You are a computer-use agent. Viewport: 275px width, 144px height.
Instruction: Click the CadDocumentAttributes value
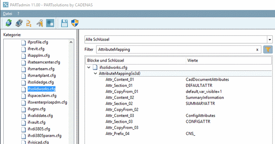click(207, 80)
